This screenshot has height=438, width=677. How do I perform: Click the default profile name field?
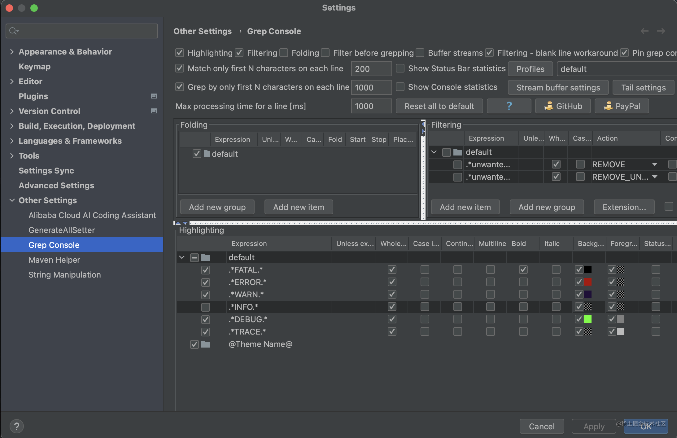coord(617,69)
